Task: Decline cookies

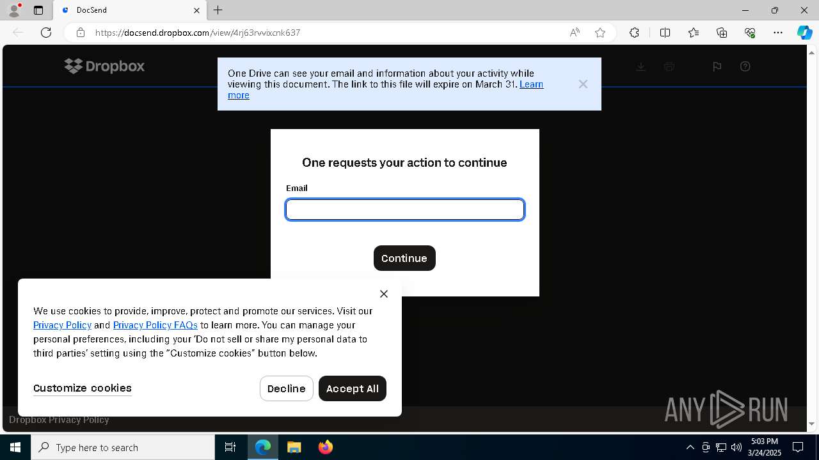Action: 287,388
